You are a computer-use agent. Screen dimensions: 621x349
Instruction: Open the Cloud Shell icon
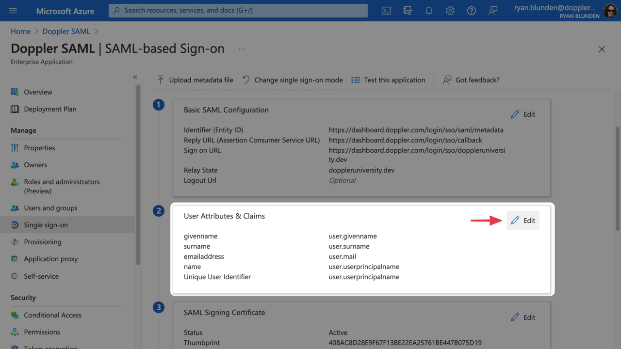pyautogui.click(x=386, y=11)
